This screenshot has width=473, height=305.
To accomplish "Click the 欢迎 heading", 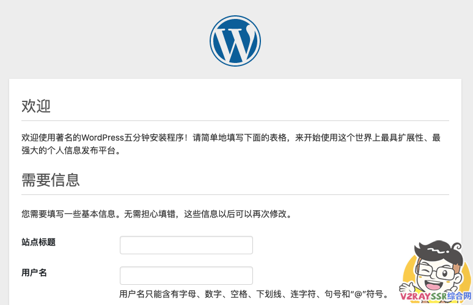I will [x=36, y=106].
